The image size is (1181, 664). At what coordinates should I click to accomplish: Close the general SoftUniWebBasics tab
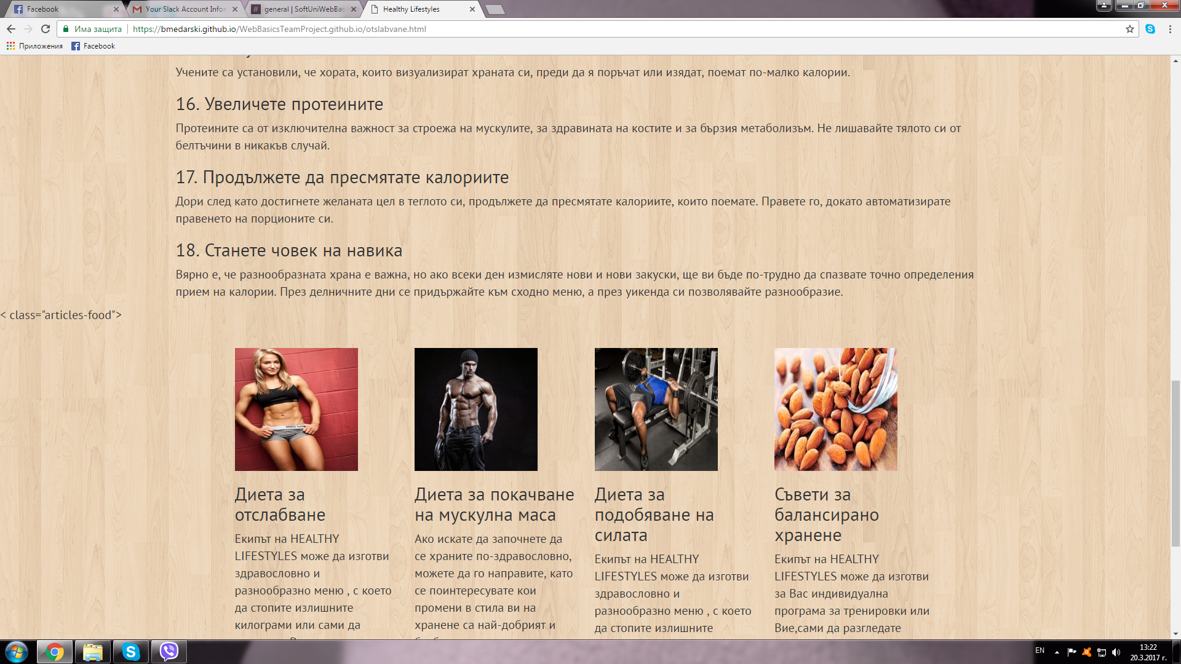click(354, 9)
